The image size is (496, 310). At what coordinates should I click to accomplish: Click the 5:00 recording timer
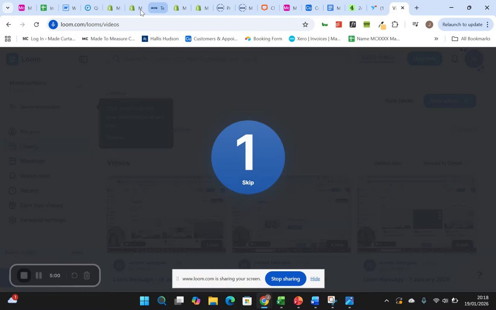[55, 276]
